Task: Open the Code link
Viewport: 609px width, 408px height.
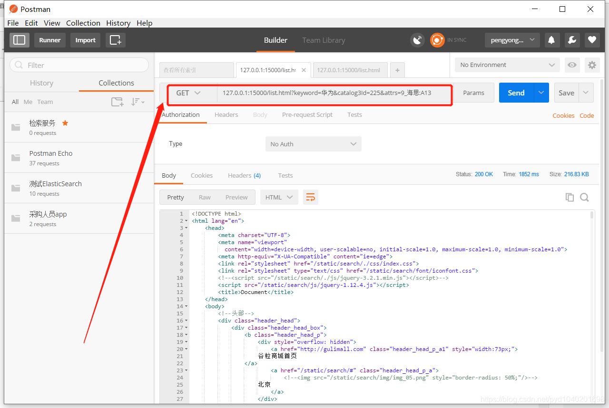Action: point(587,115)
